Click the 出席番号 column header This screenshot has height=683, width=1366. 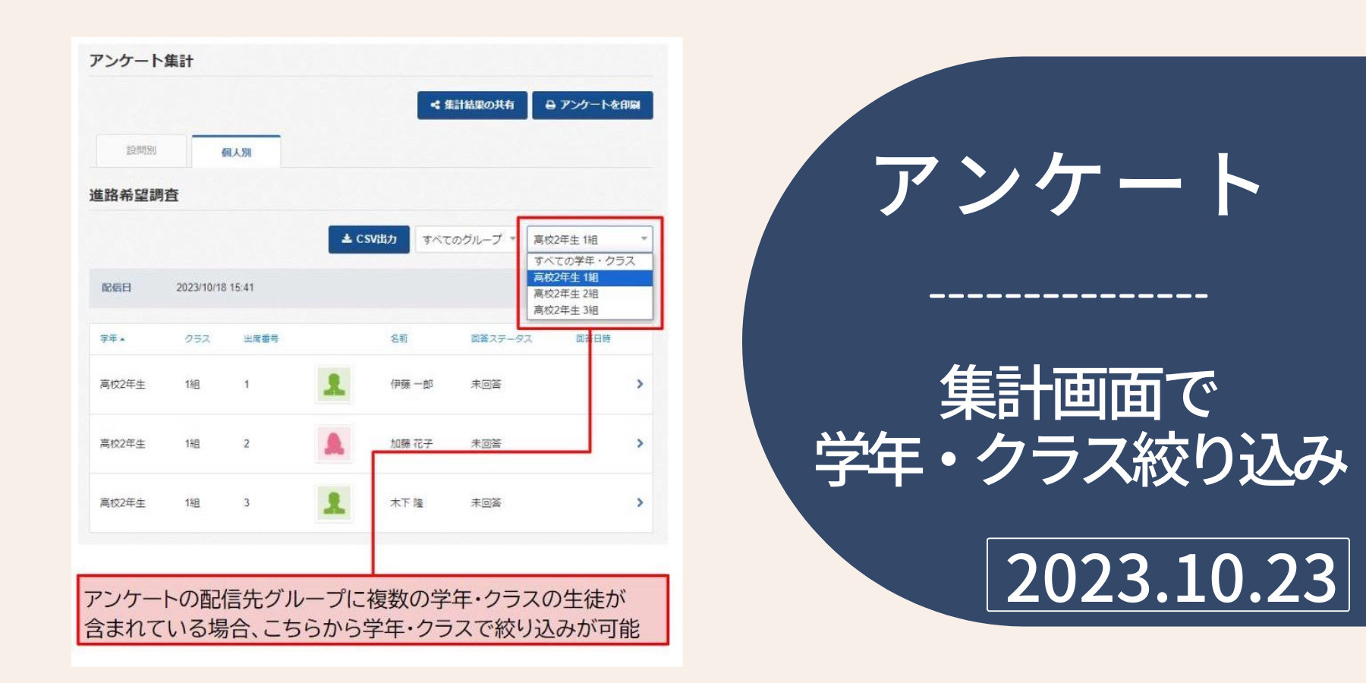[261, 338]
